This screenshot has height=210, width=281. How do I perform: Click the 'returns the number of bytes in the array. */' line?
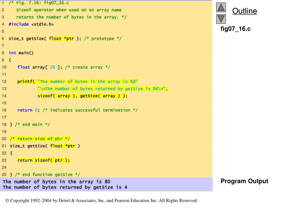pyautogui.click(x=71, y=17)
